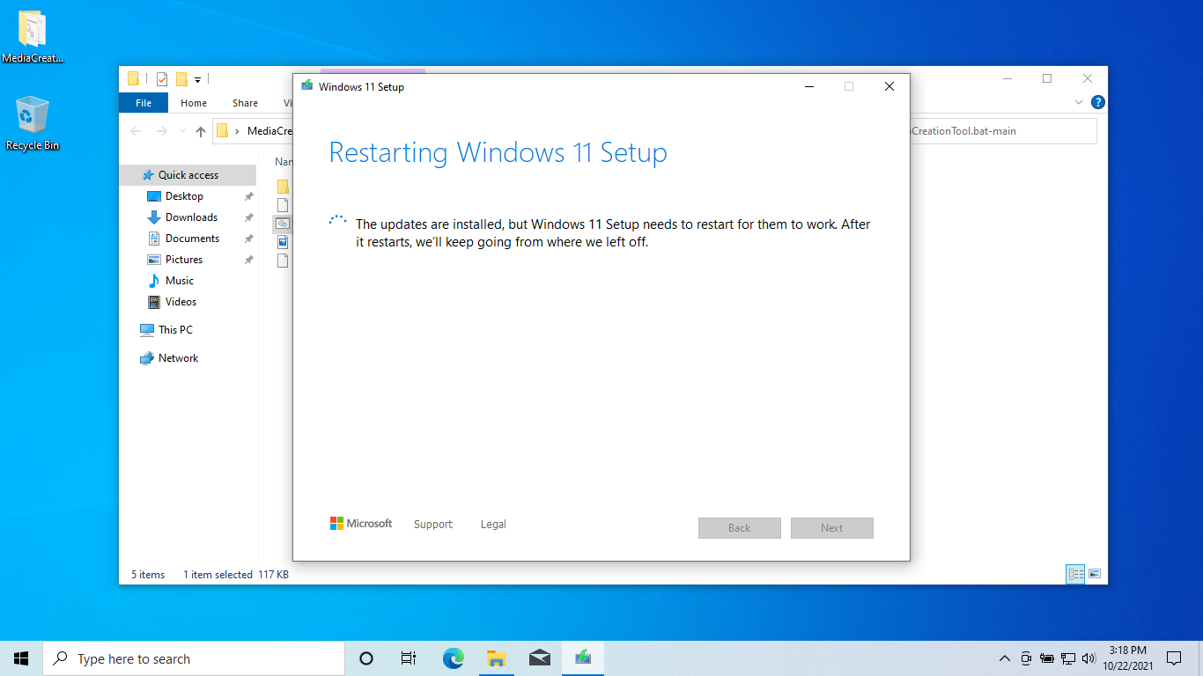The image size is (1203, 676).
Task: Click the Windows 11 Setup taskbar icon
Action: click(583, 658)
